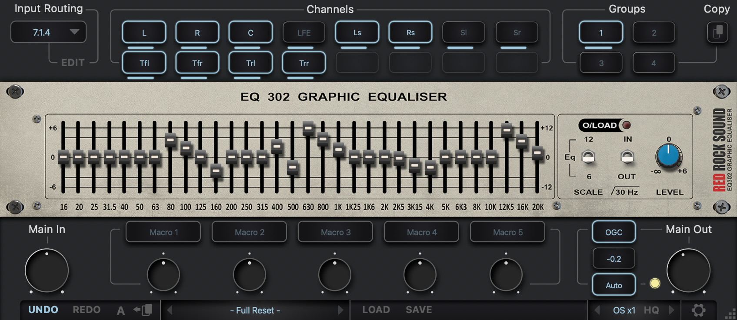Select next preset arrow
The height and width of the screenshot is (320, 737).
[340, 310]
